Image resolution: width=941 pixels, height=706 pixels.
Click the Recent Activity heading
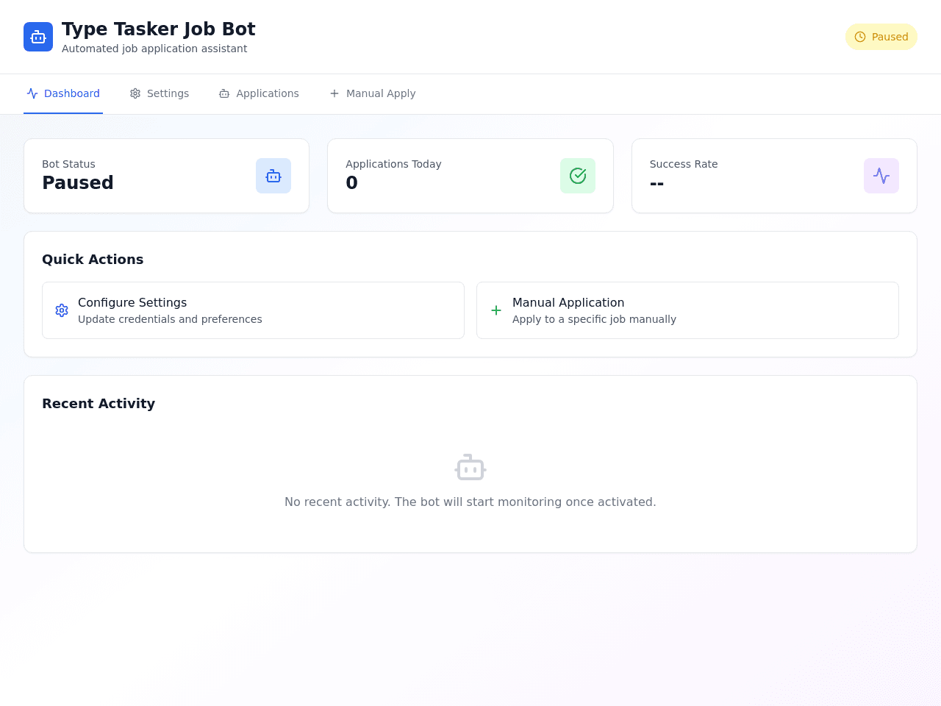(99, 404)
